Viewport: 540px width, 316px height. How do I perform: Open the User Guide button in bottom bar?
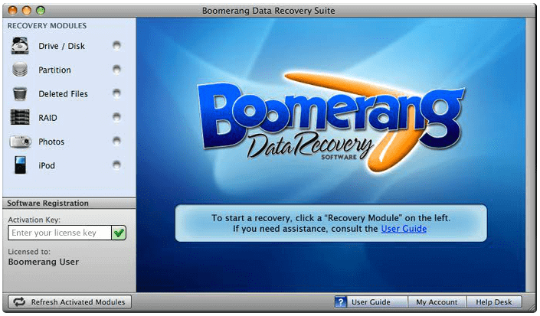[x=371, y=302]
